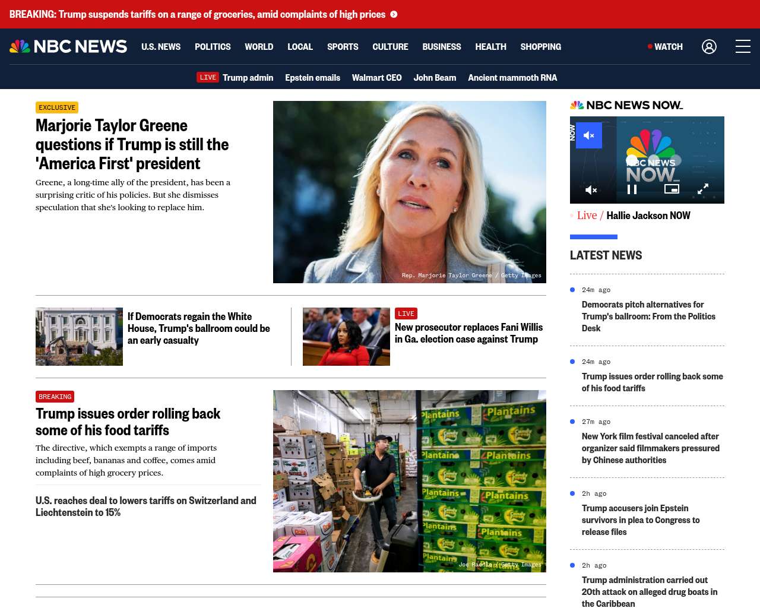The height and width of the screenshot is (608, 760).
Task: Go to the Business section
Action: coord(442,46)
